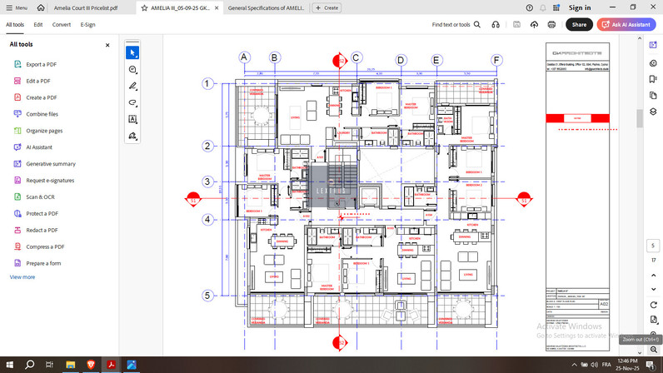Viewport: 663px width, 373px height.
Task: Pick the freehand draw lasso tool
Action: tap(132, 102)
